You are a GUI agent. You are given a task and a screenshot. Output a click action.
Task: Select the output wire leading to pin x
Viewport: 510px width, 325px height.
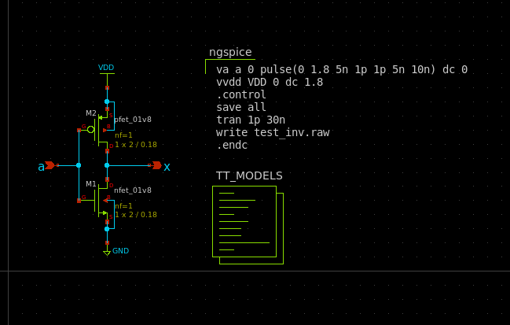pyautogui.click(x=128, y=165)
